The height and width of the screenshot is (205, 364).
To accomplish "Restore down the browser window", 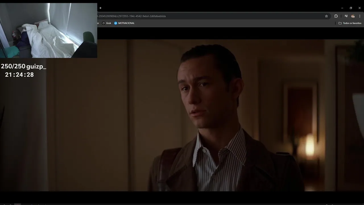I will coord(351,8).
